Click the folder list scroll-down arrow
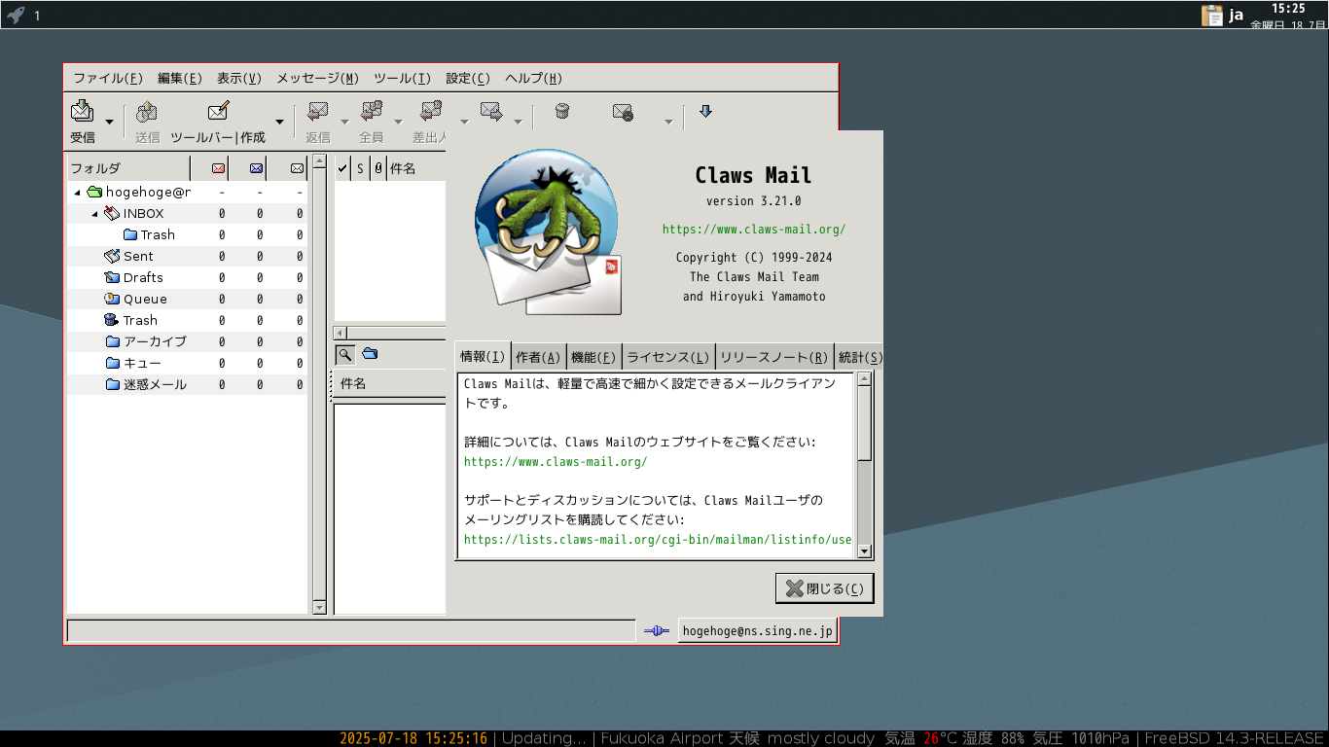1329x747 pixels. [319, 608]
